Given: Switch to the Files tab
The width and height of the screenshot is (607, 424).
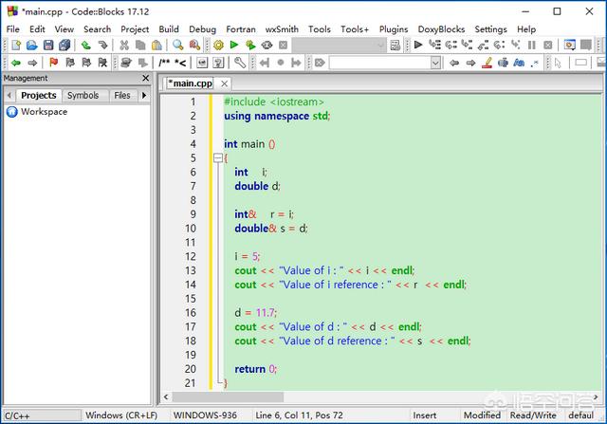Looking at the screenshot, I should pos(122,95).
